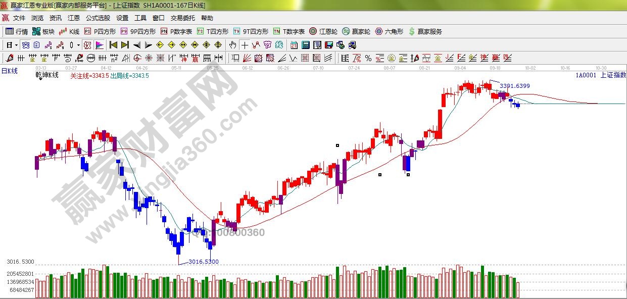Open the 设置 settings menu

(x=122, y=18)
